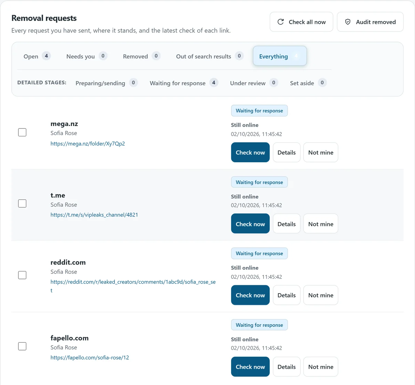Screen dimensions: 415x385
Task: Switch to the Open tab
Action: point(37,56)
